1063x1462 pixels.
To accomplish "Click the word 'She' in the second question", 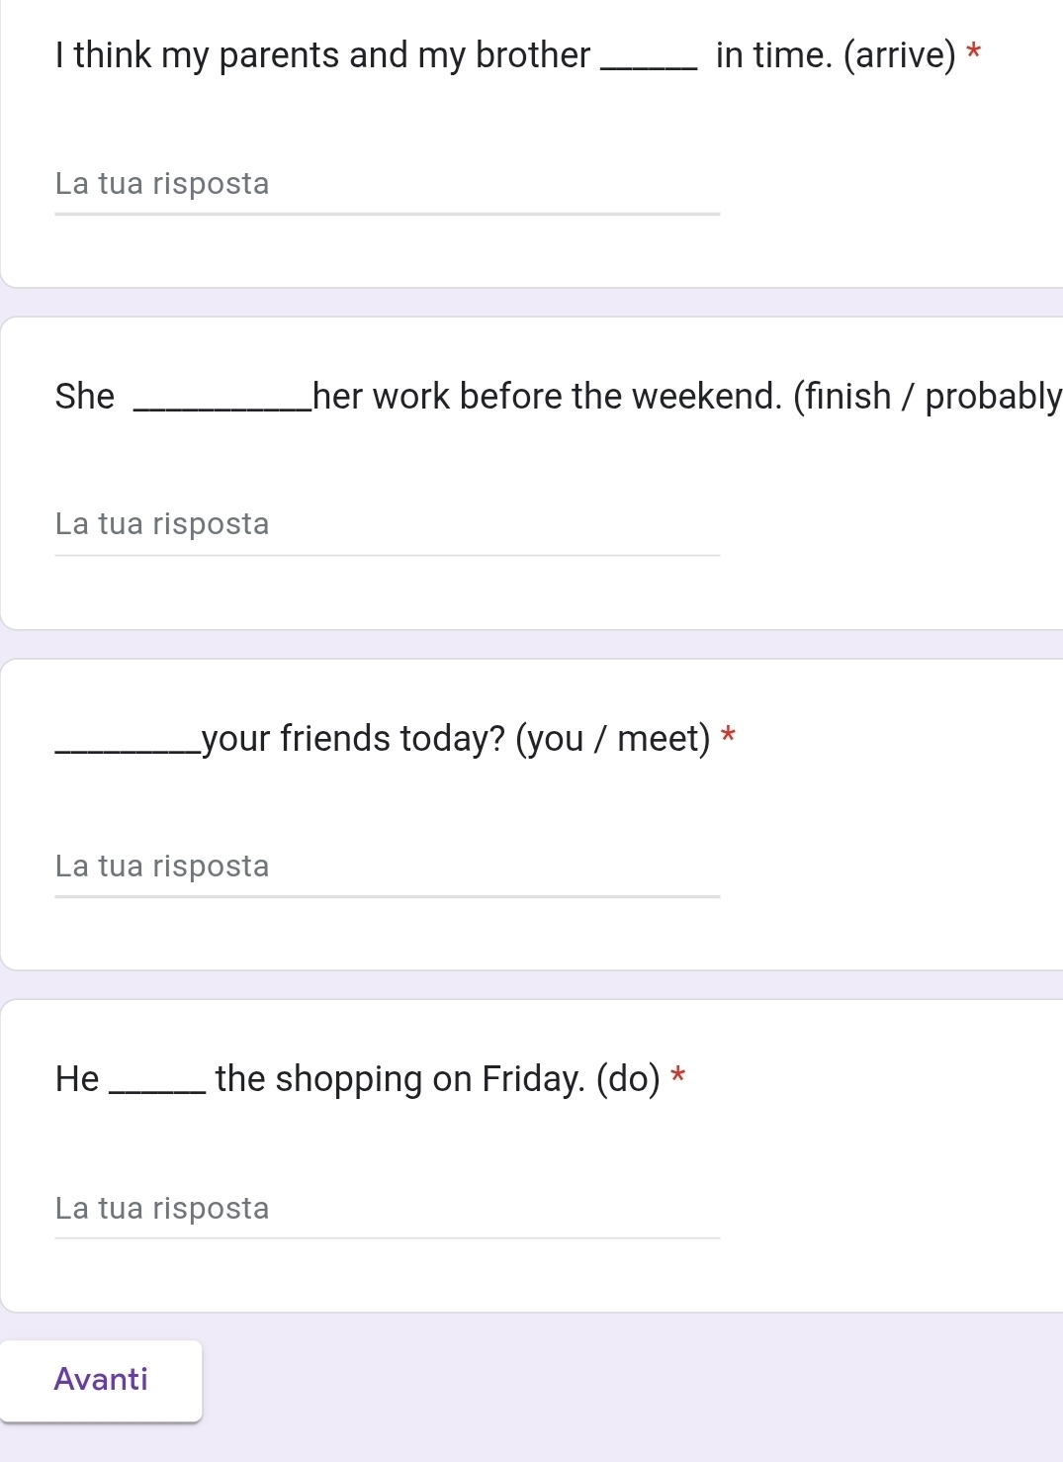I will (x=85, y=397).
